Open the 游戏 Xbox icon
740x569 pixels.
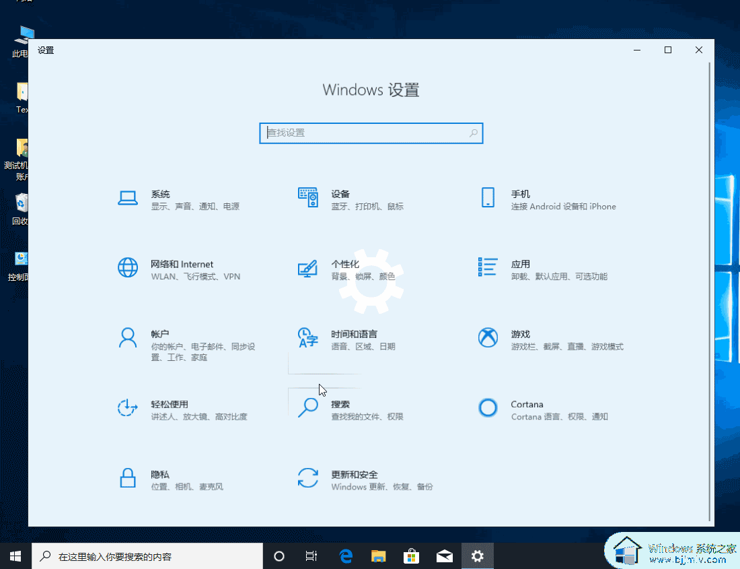[488, 337]
